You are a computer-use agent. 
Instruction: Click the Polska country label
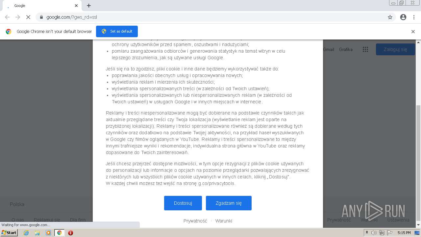[x=17, y=204]
